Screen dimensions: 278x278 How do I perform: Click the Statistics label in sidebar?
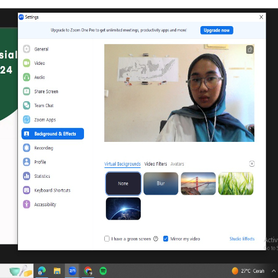pos(42,176)
